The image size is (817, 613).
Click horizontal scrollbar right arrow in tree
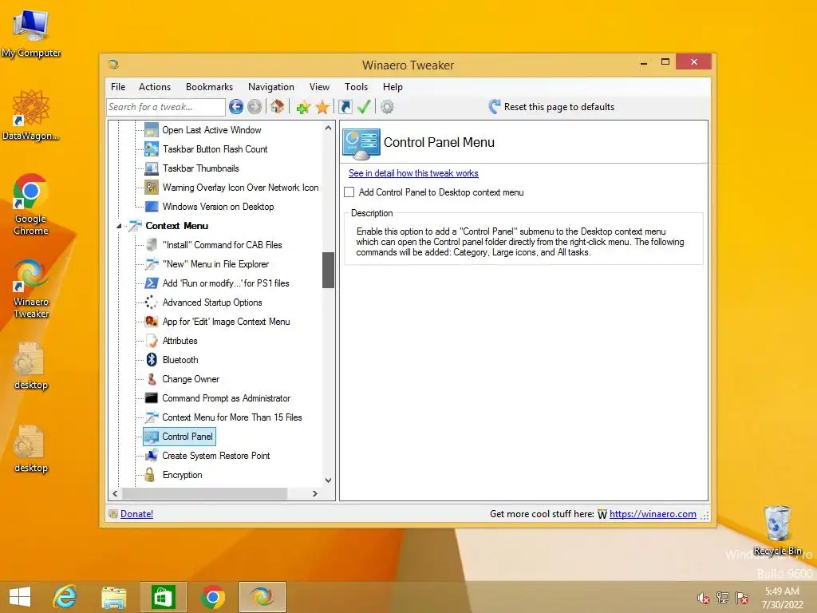[x=314, y=493]
